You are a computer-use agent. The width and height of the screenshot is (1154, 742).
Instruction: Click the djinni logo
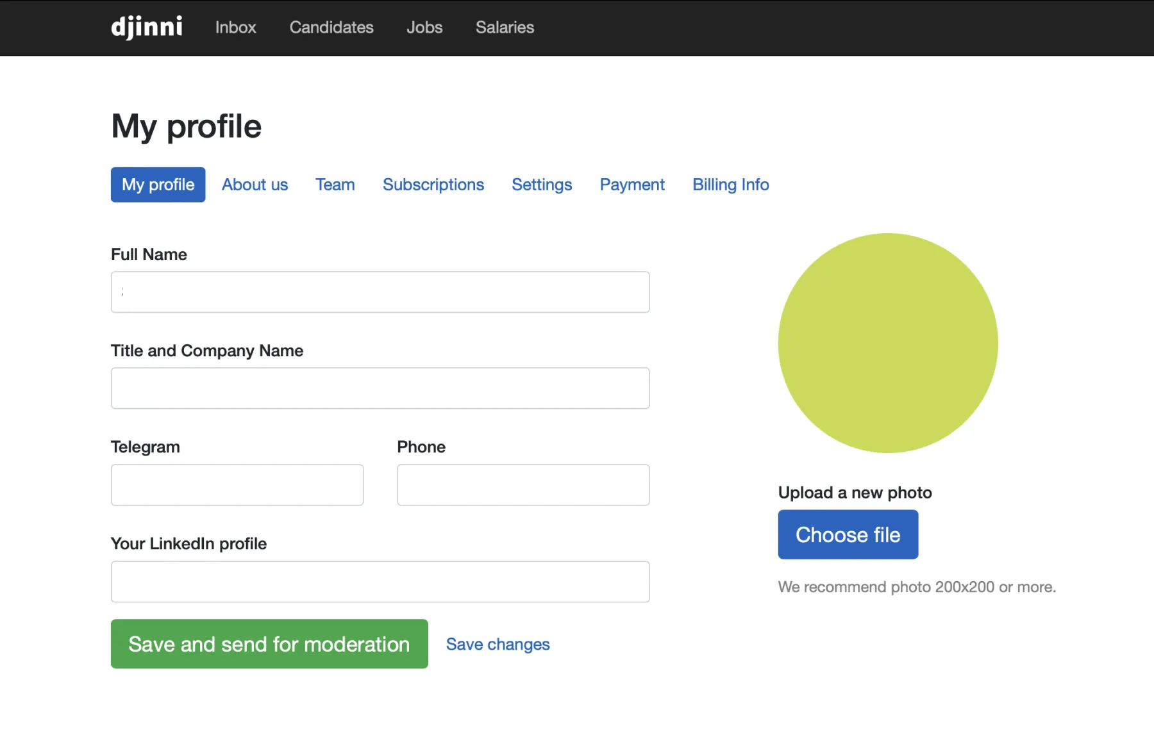click(147, 28)
